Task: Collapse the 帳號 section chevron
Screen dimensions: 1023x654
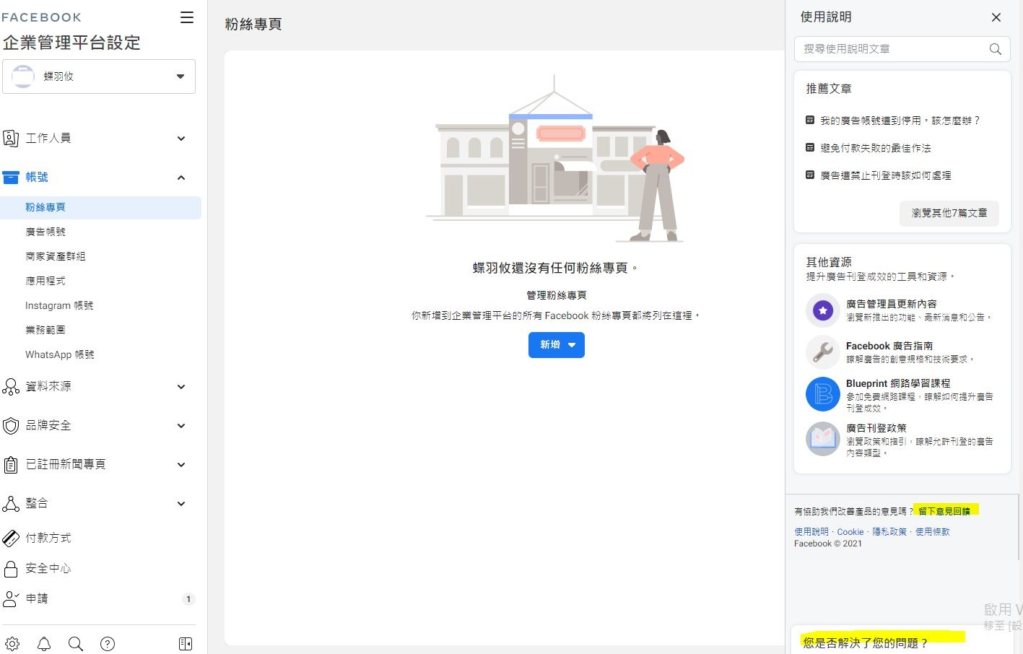Action: tap(181, 178)
